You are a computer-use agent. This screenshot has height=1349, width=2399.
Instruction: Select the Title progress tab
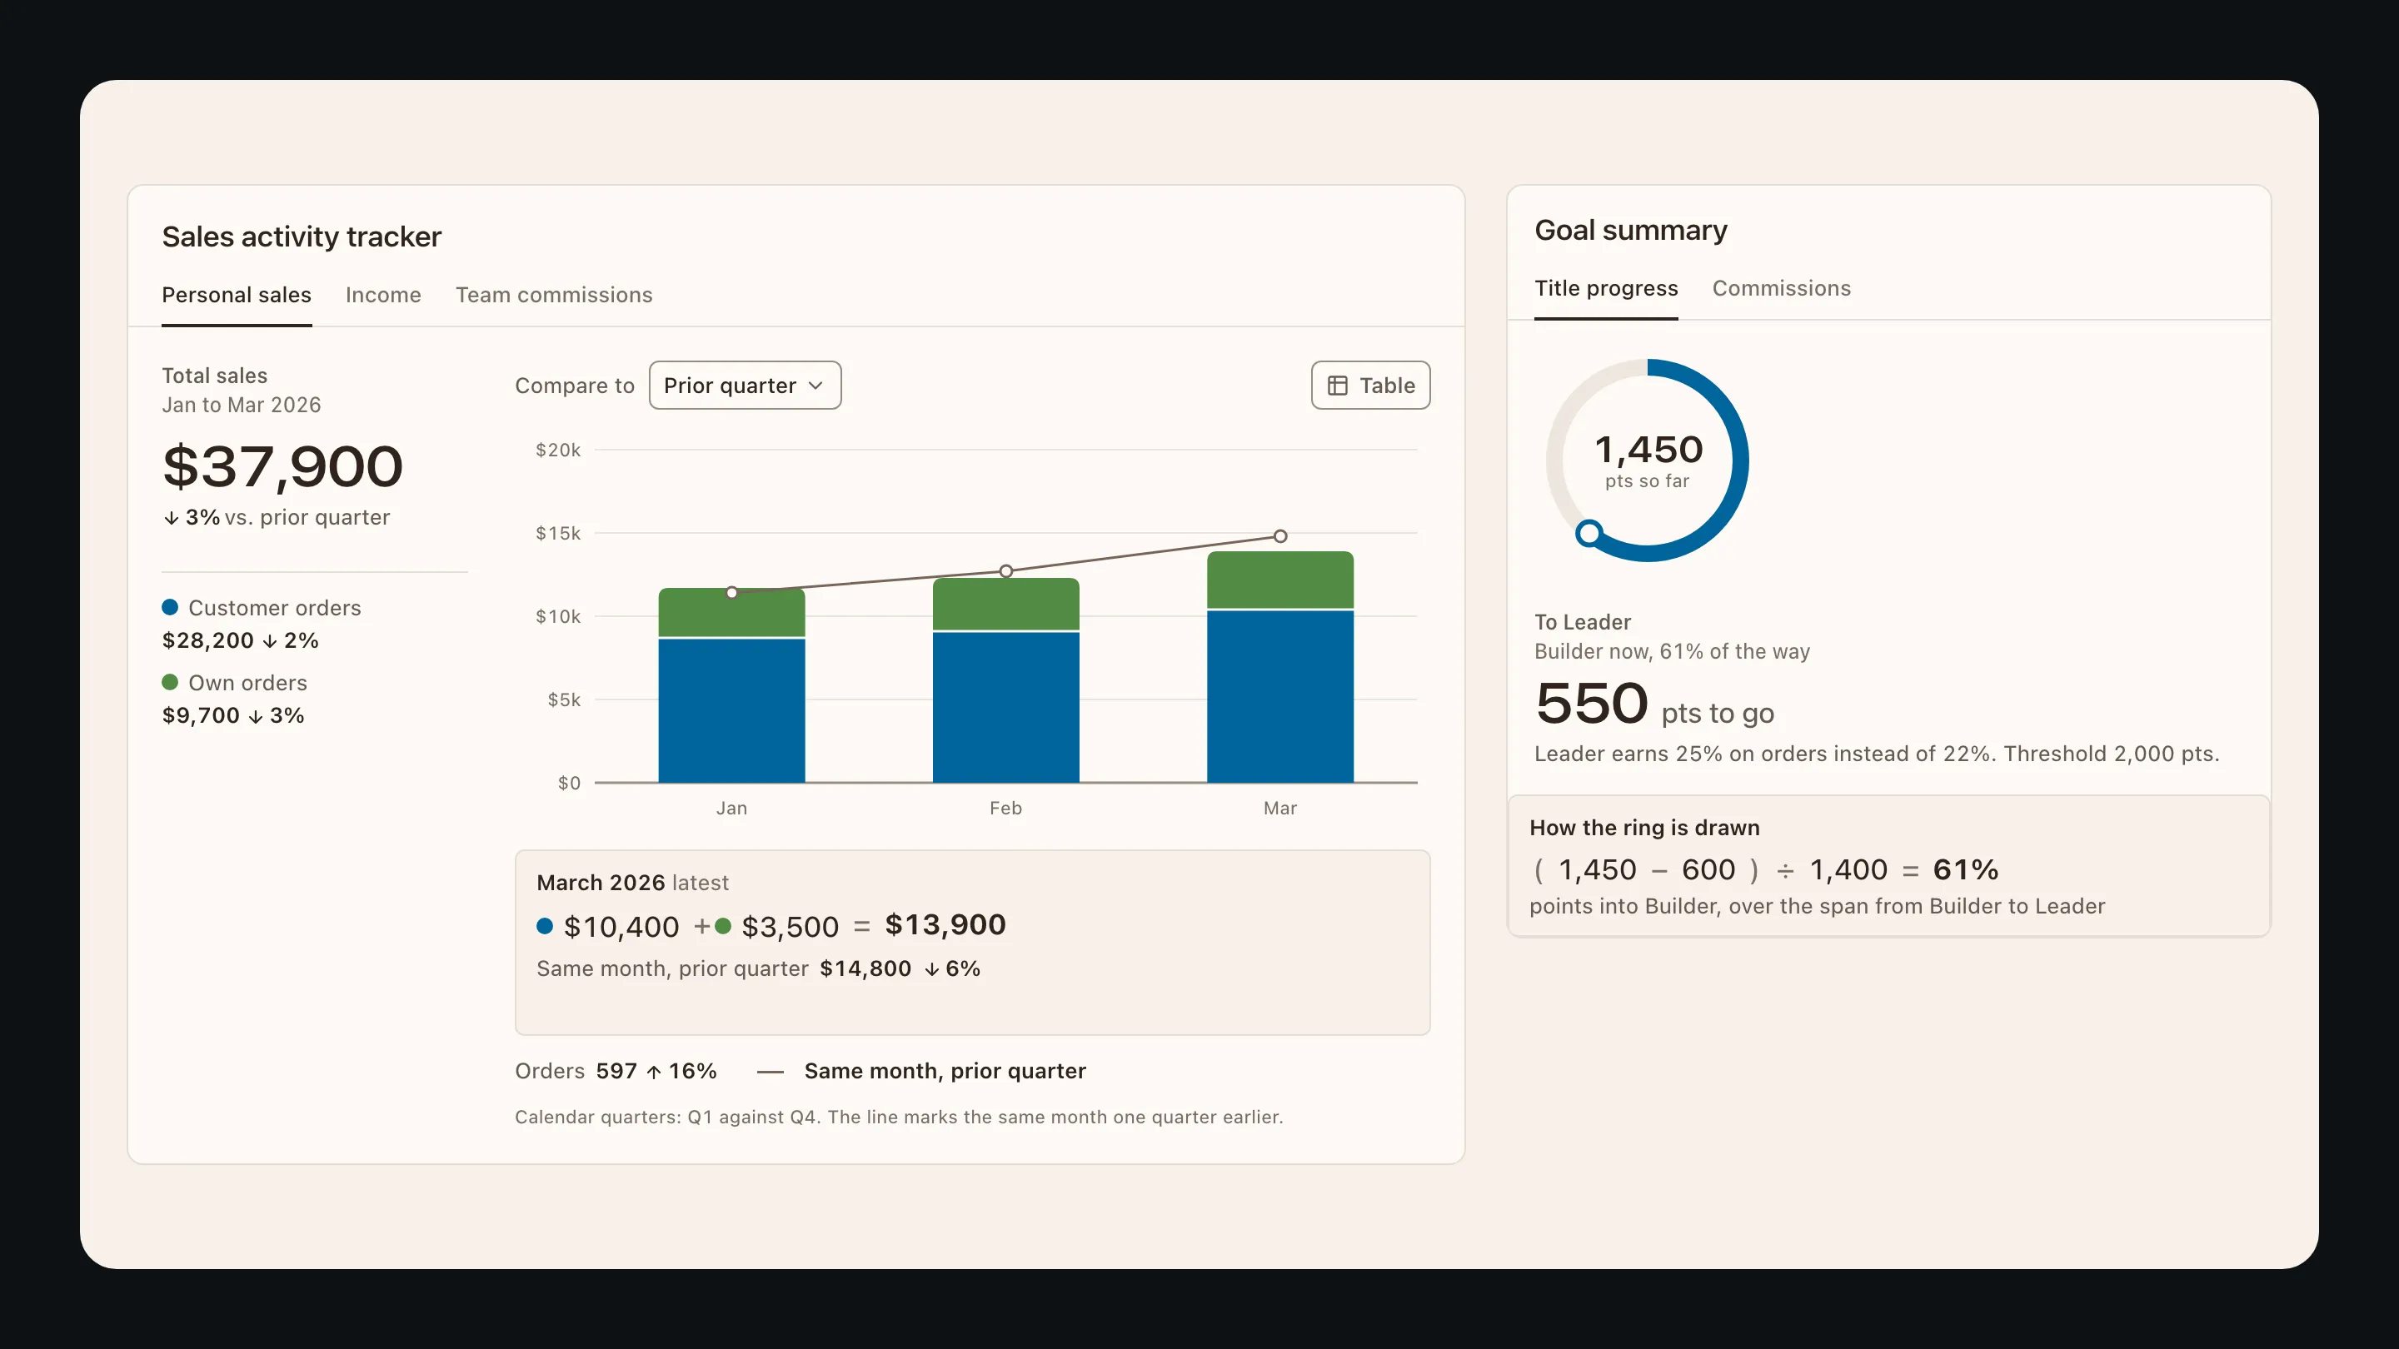click(x=1605, y=289)
